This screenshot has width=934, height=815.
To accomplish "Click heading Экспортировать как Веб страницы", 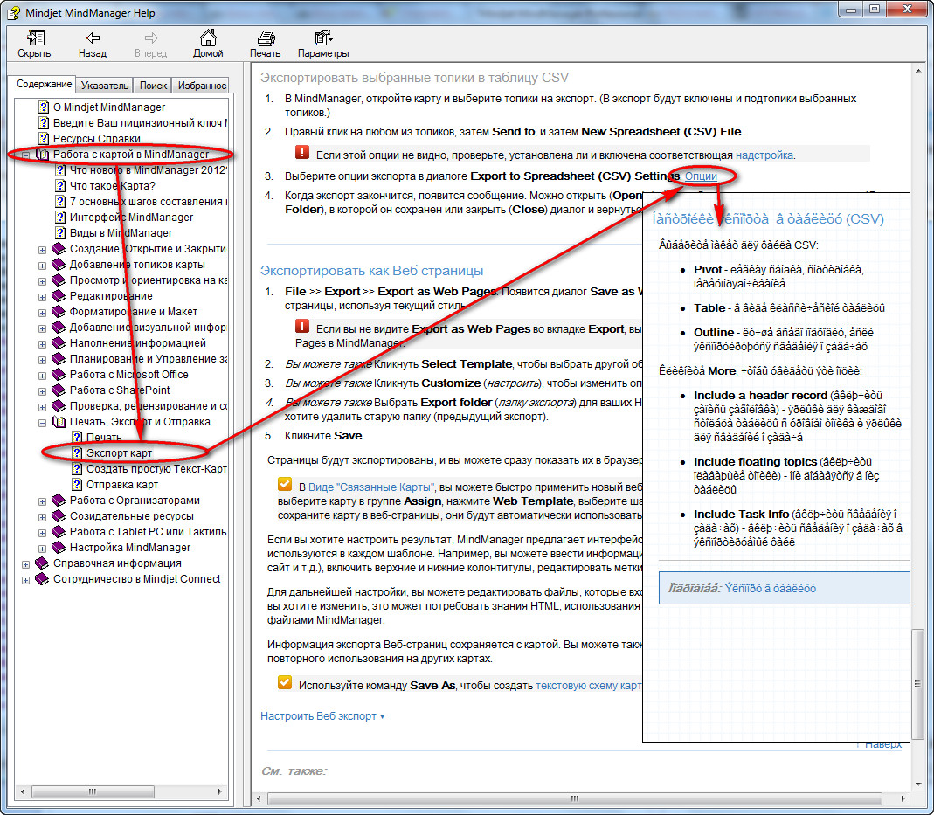I will click(371, 270).
